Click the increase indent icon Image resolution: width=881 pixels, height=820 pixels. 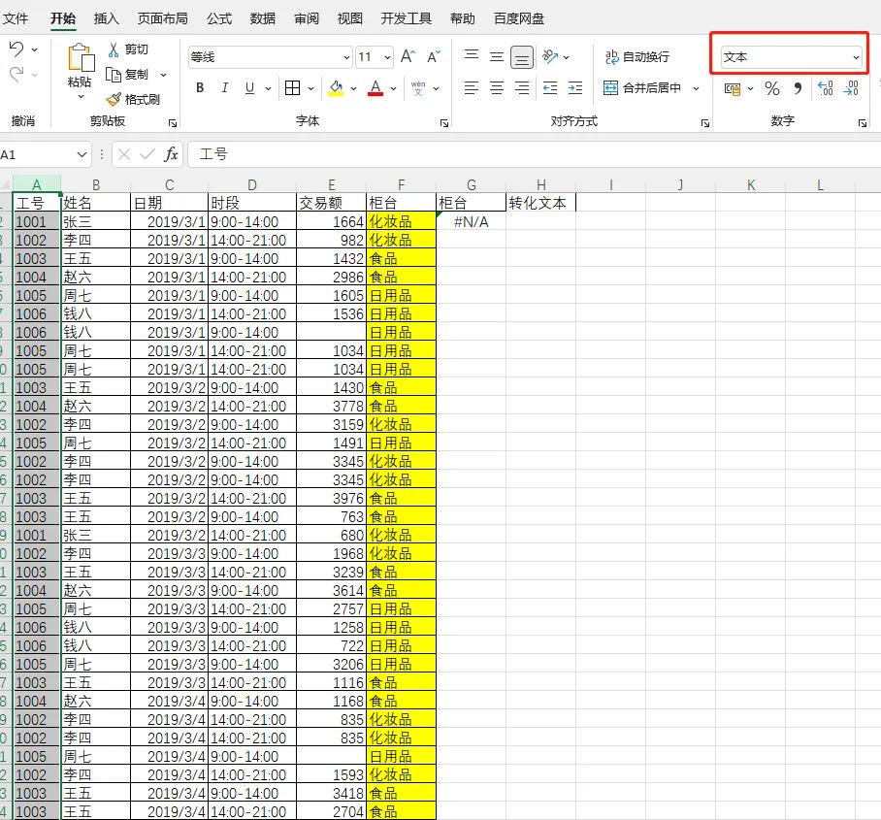click(575, 88)
